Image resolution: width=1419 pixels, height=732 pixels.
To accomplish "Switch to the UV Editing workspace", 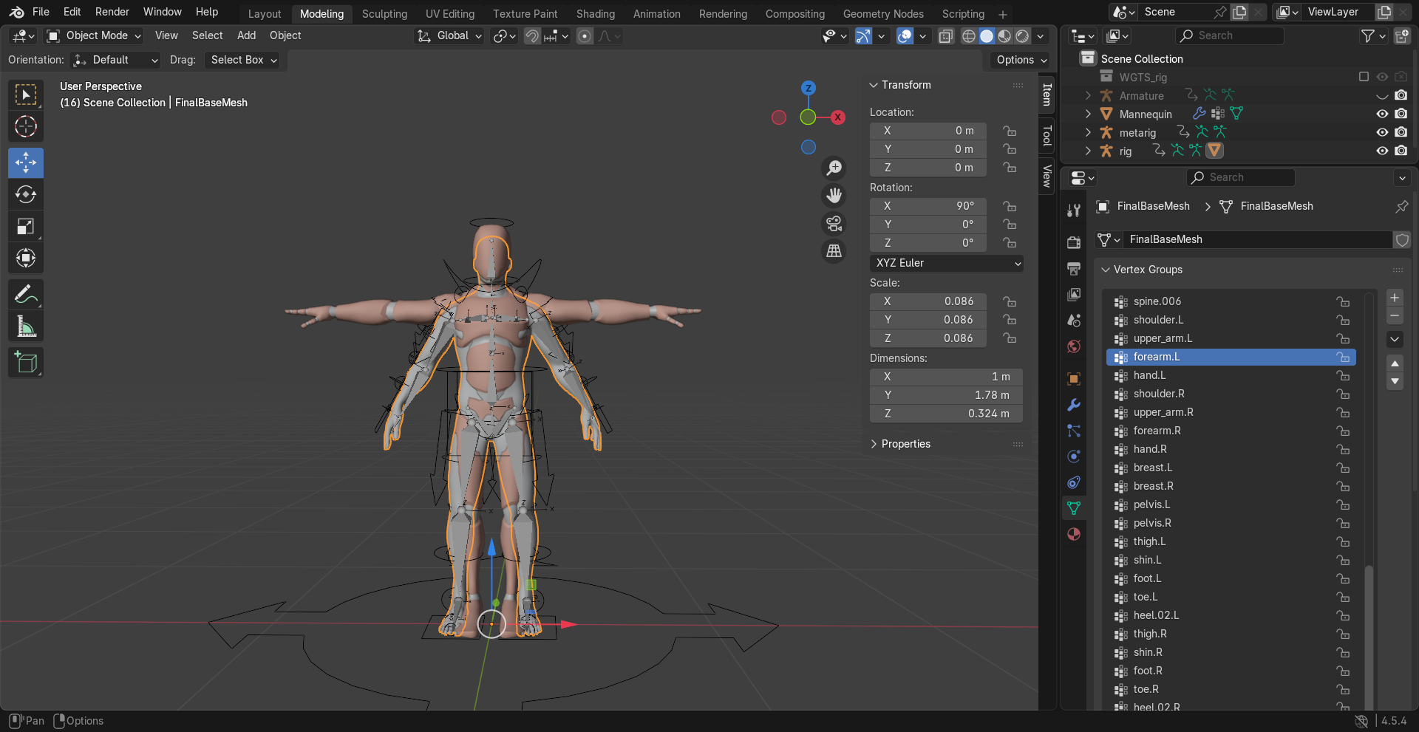I will coord(450,14).
